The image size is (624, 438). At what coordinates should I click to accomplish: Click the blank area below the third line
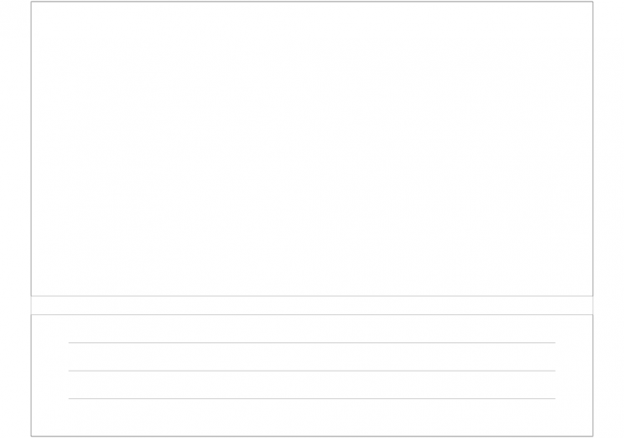[x=312, y=417]
